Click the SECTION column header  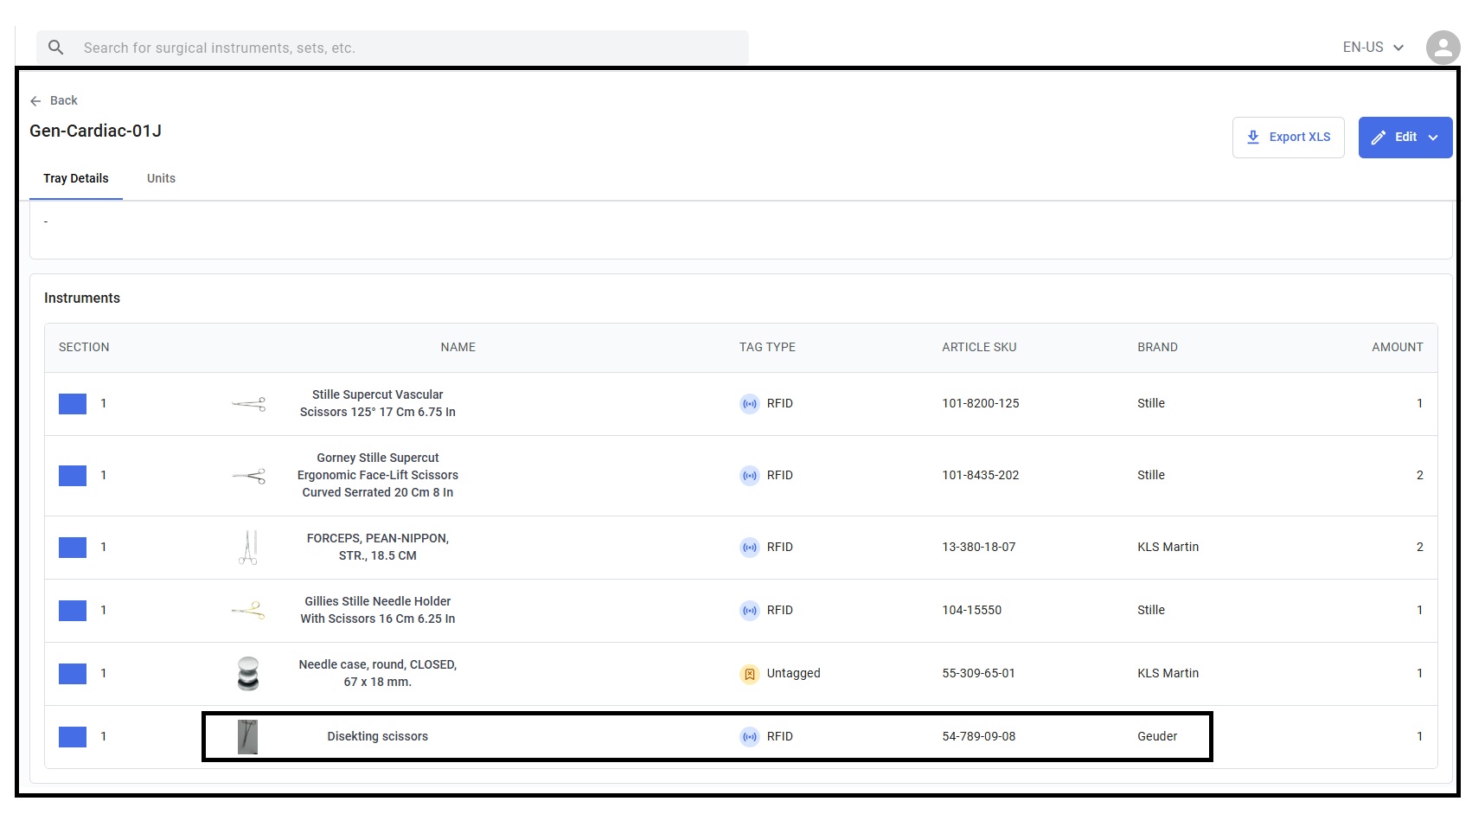pos(84,347)
